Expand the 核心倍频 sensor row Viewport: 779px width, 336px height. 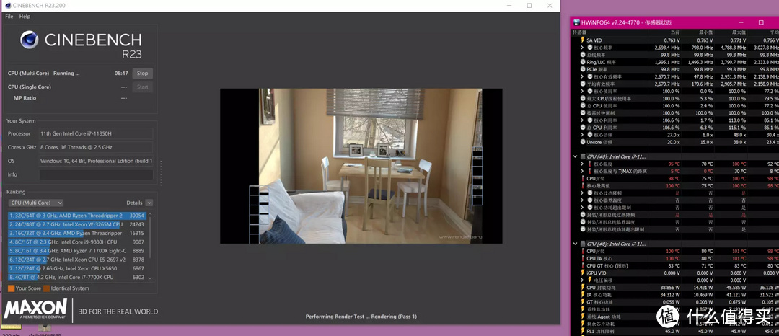582,135
